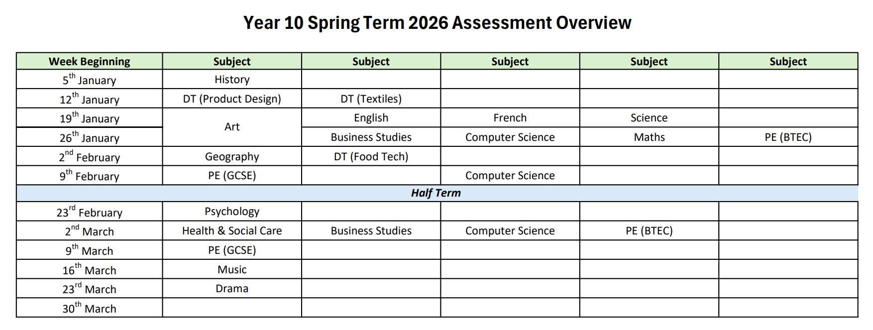Select the 30th March date cell

pyautogui.click(x=89, y=309)
